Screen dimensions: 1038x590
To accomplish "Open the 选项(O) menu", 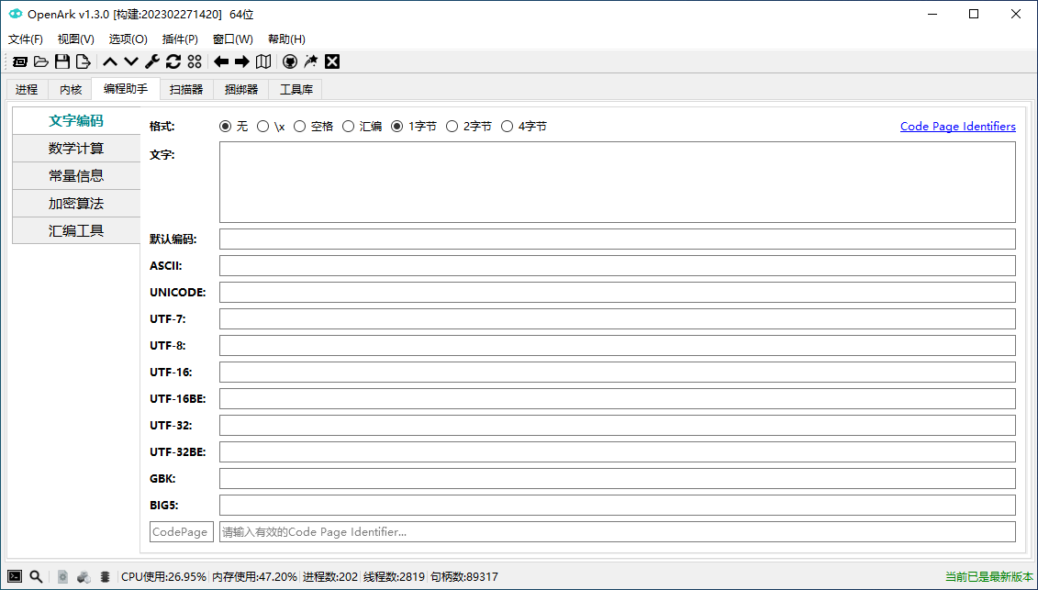I will click(128, 39).
